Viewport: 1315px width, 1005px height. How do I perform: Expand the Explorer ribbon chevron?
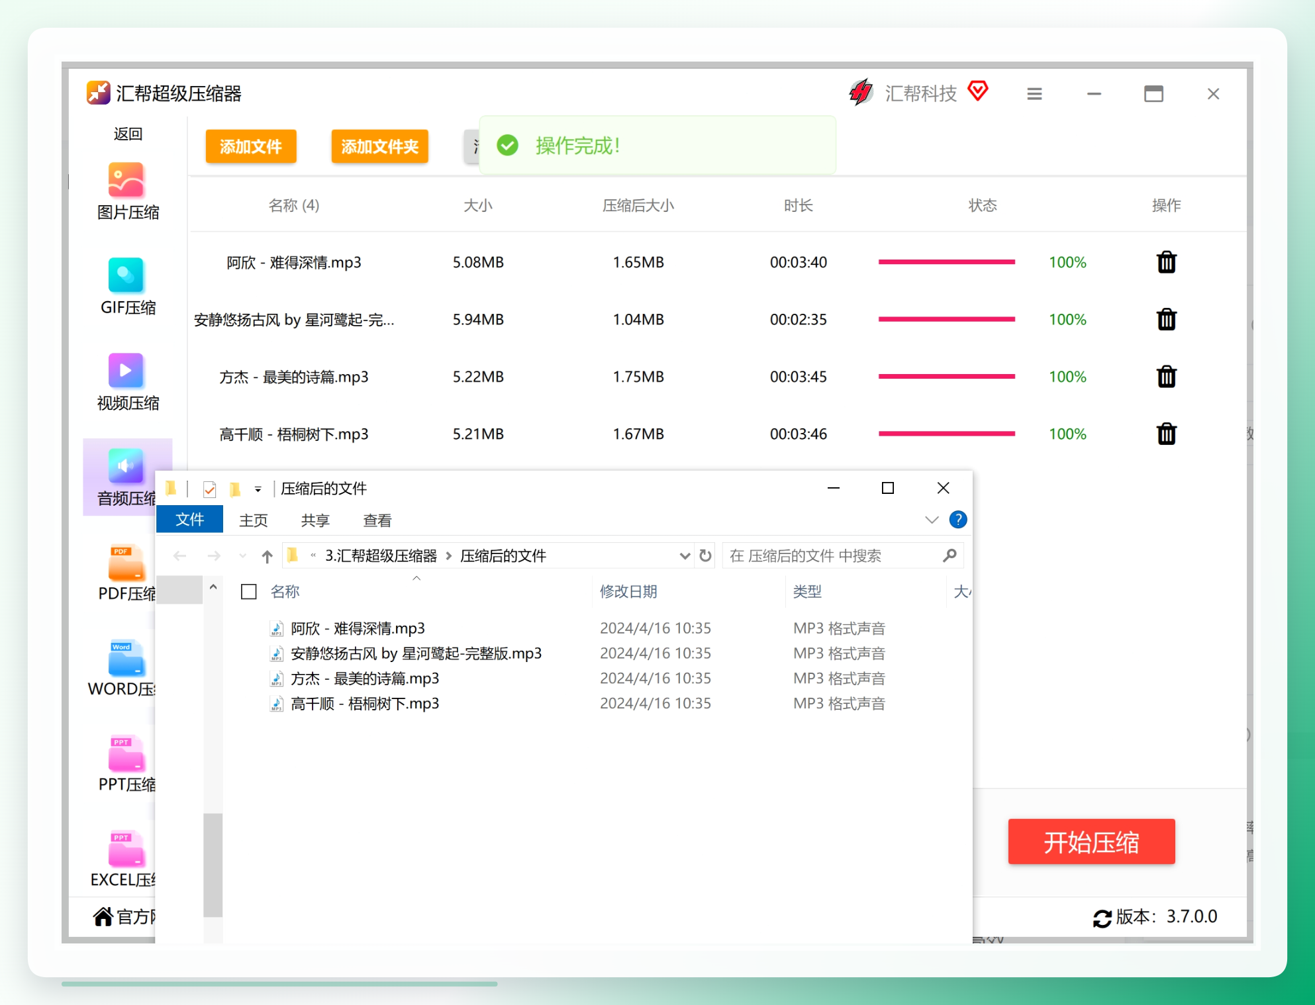[932, 520]
